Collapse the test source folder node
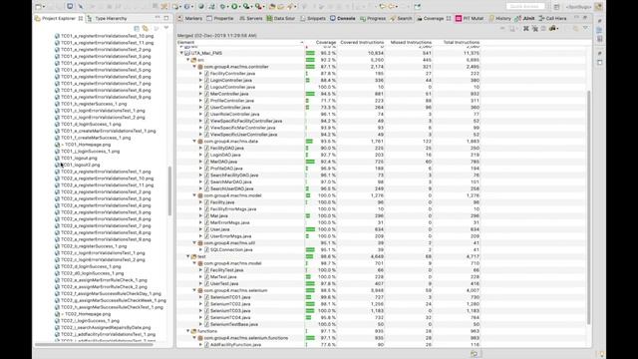 click(x=188, y=256)
